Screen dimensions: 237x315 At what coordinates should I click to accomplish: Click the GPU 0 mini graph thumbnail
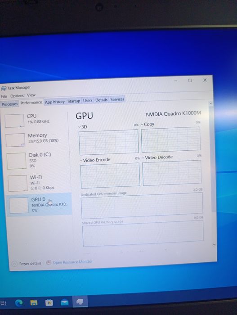pos(19,205)
